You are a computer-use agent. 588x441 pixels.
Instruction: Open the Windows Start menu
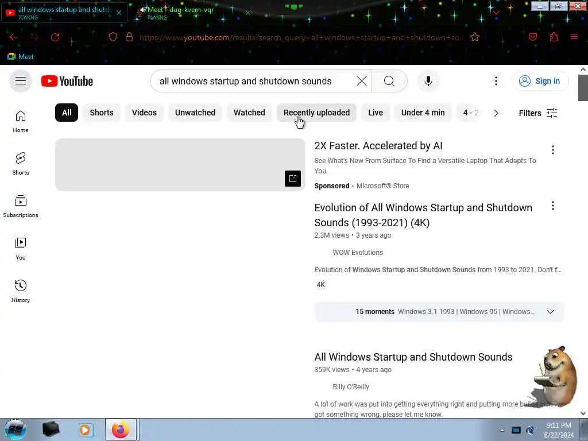(16, 430)
